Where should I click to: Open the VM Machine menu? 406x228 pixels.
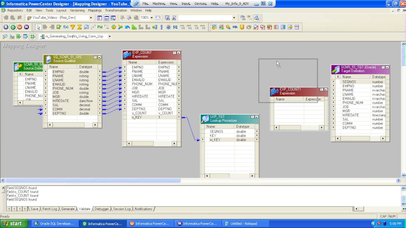coord(159,3)
